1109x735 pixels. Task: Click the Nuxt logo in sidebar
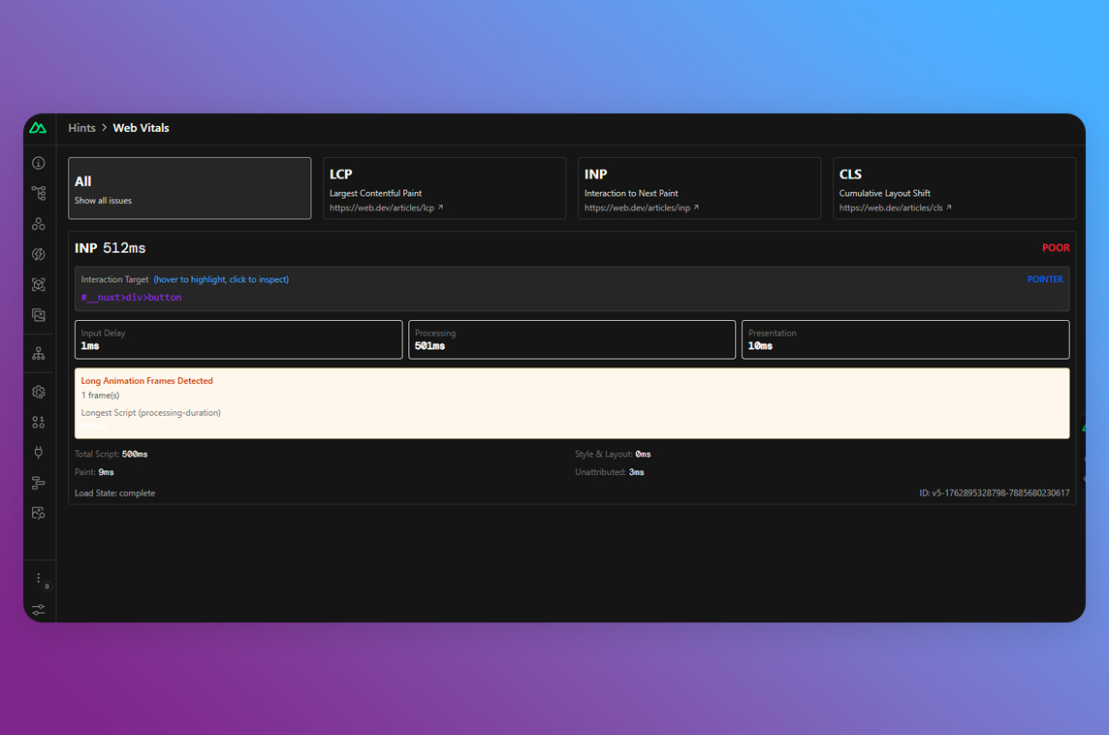click(x=38, y=128)
